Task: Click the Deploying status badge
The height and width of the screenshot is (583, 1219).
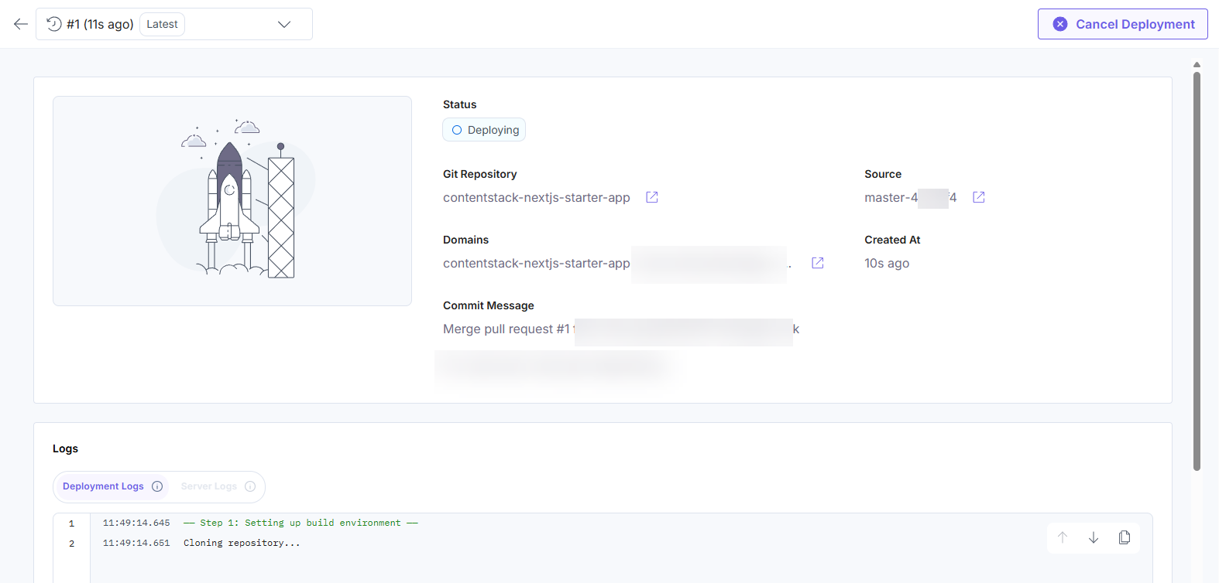Action: [x=484, y=130]
